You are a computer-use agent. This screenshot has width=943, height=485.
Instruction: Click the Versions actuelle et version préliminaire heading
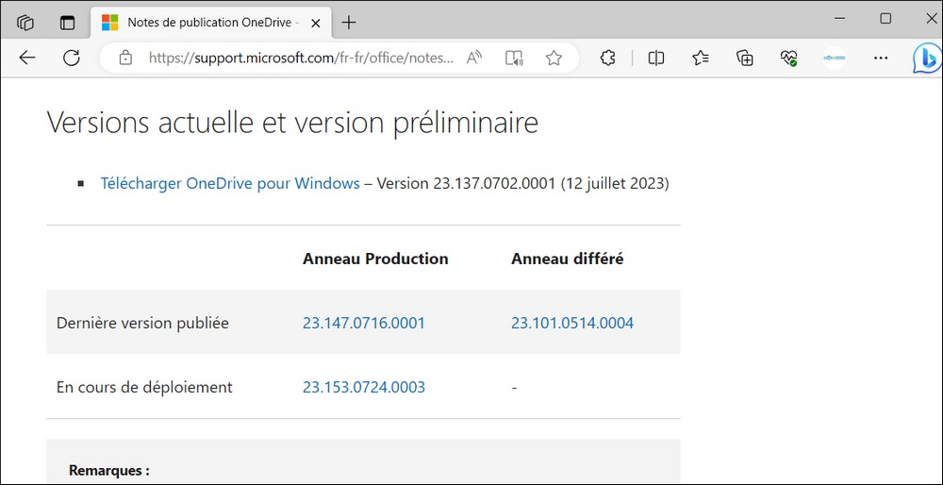coord(292,124)
